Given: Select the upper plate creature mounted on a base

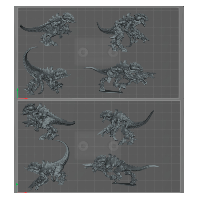Looking at the screenshot, I should [120, 77].
